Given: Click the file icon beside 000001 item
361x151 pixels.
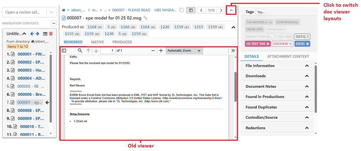Looking at the screenshot, I should click(x=13, y=54).
